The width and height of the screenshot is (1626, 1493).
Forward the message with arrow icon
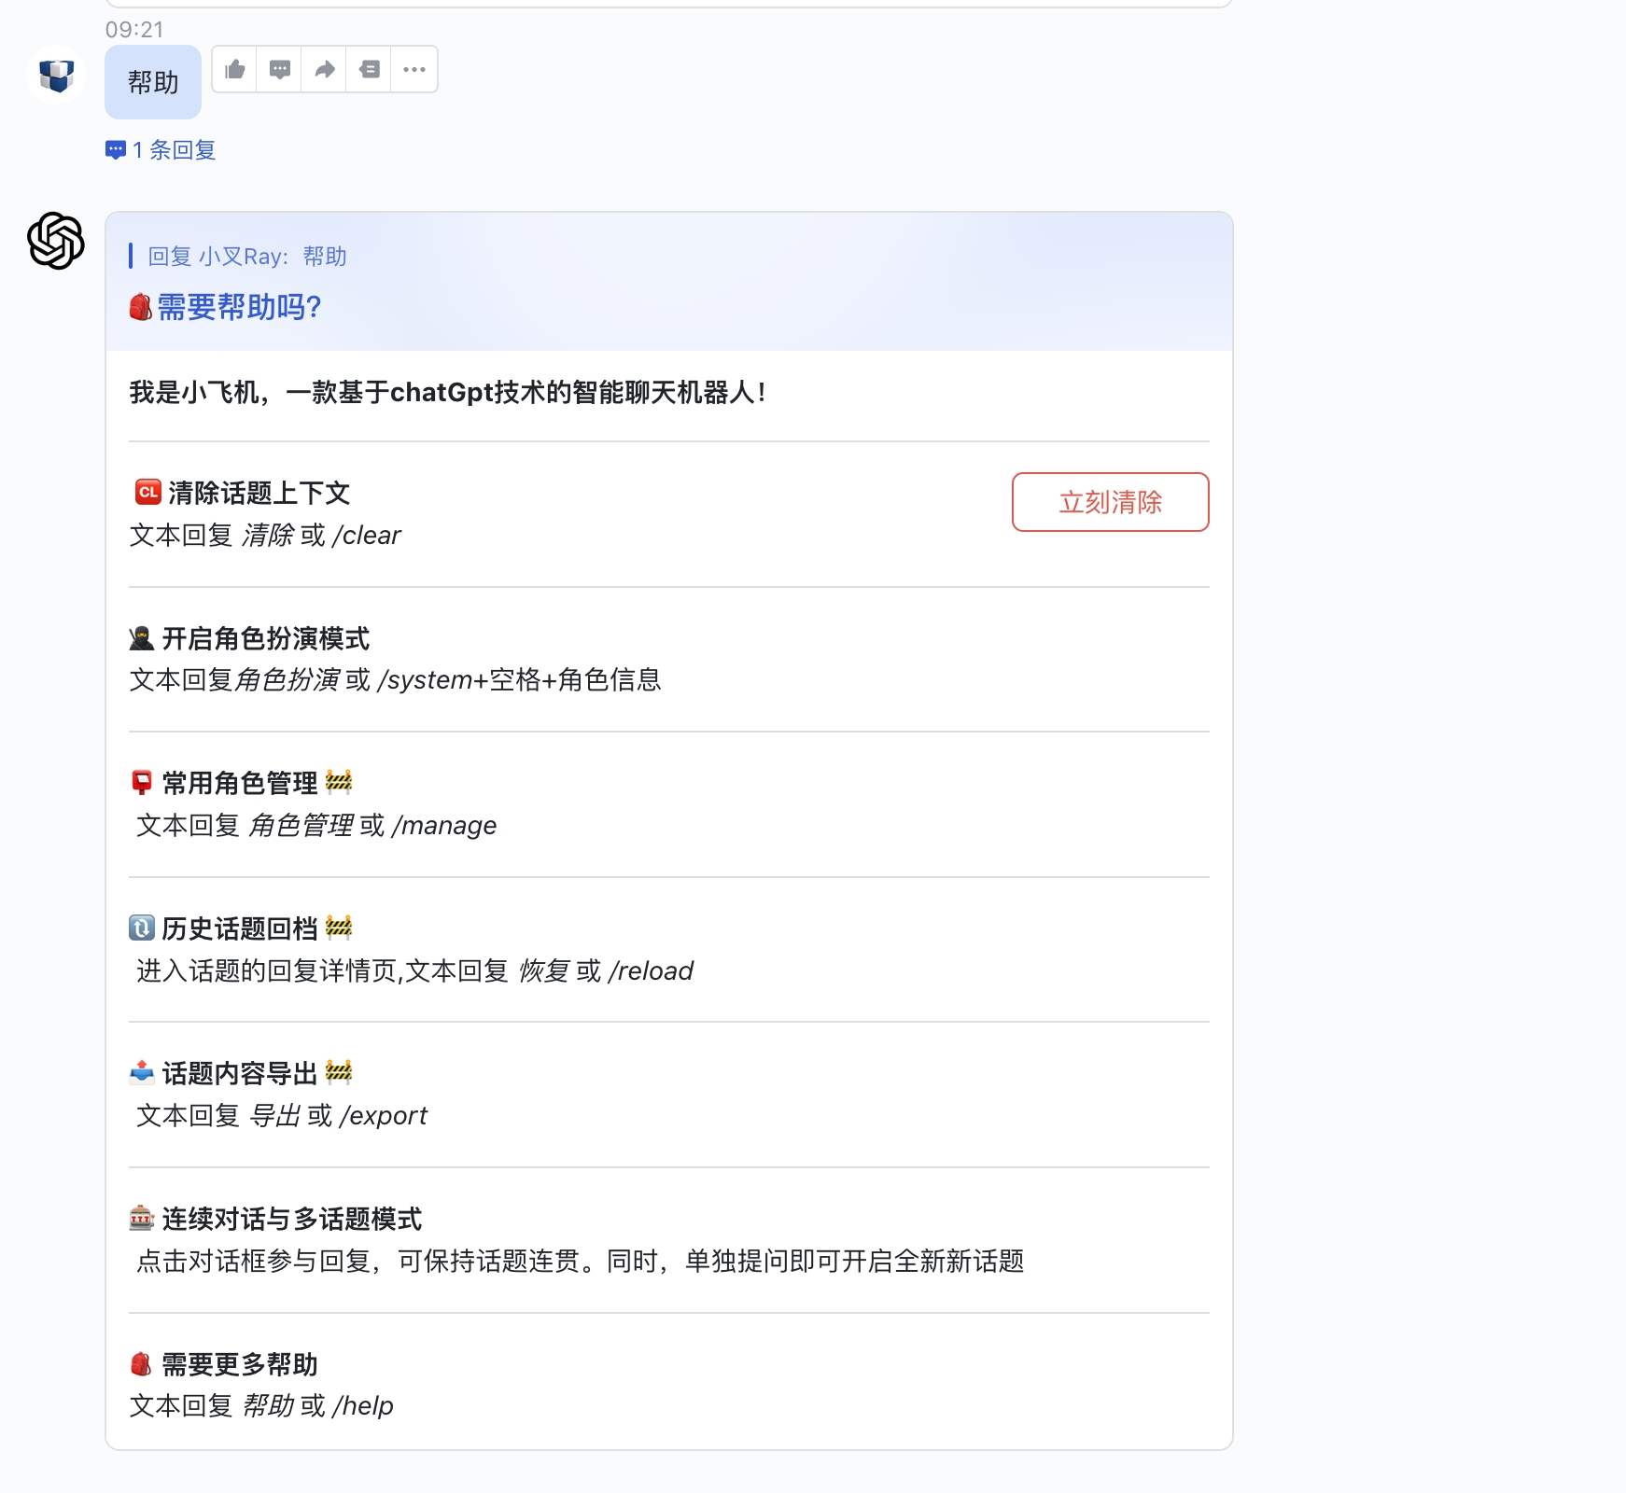(325, 69)
